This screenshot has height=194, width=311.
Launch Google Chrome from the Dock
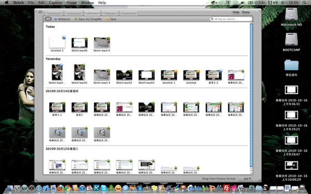coord(67,188)
